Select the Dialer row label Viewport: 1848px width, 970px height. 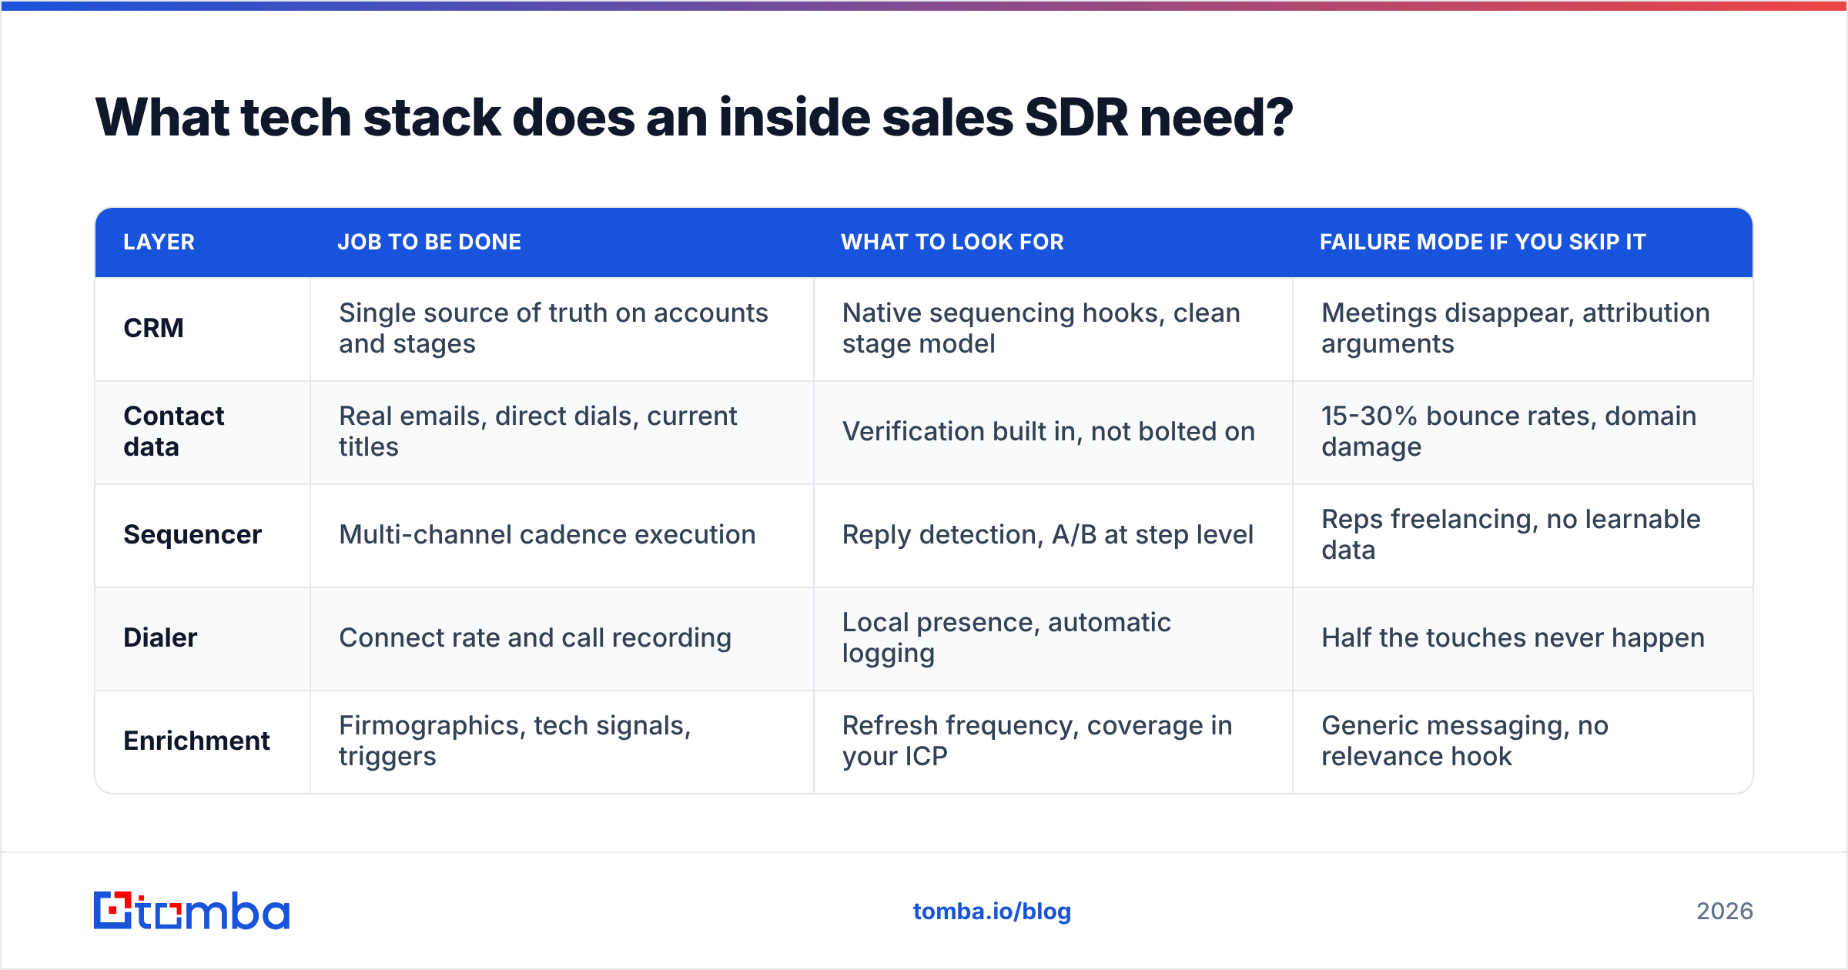coord(160,638)
